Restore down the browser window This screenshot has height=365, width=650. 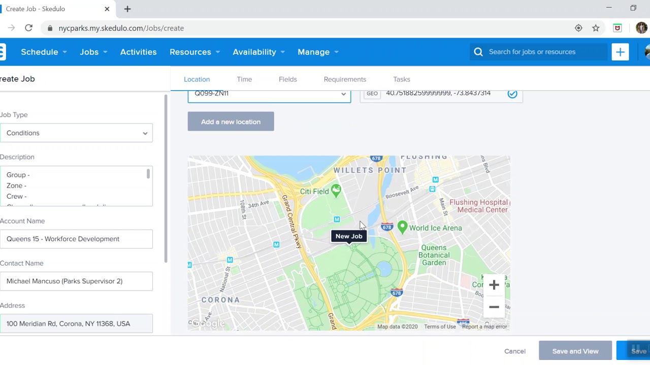[x=633, y=8]
